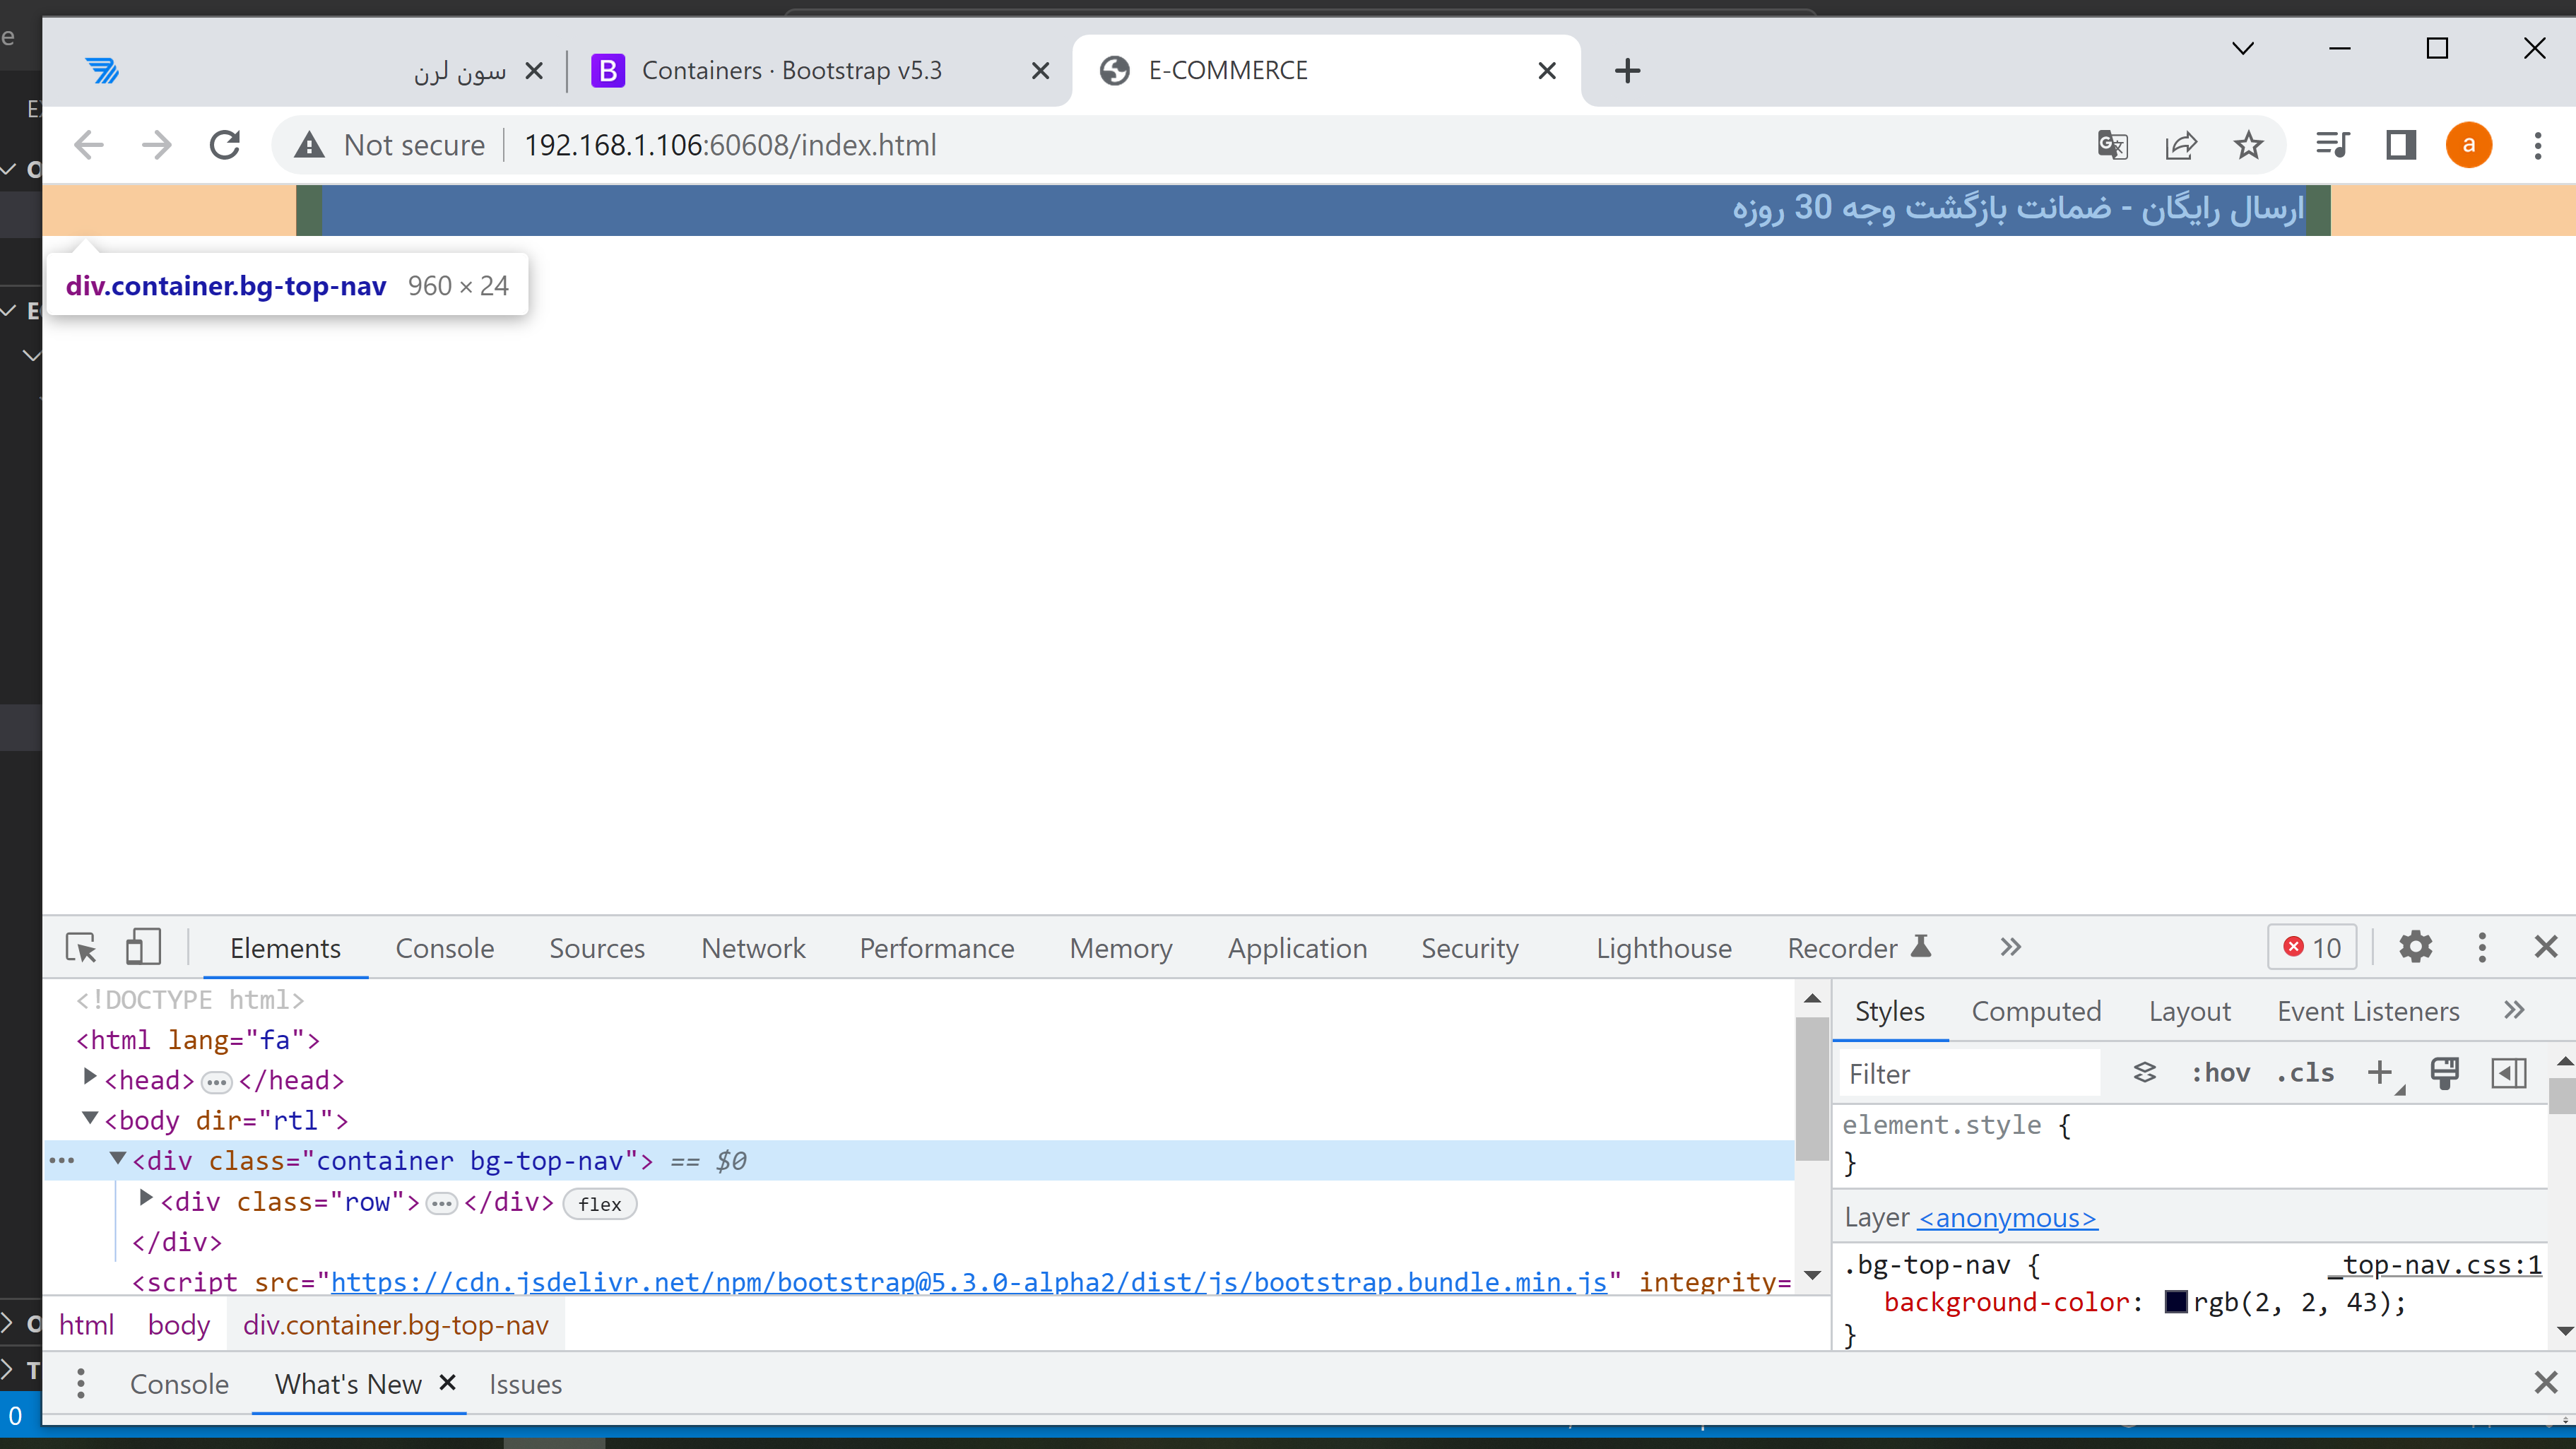Toggle :hov element state

pyautogui.click(x=2220, y=1073)
